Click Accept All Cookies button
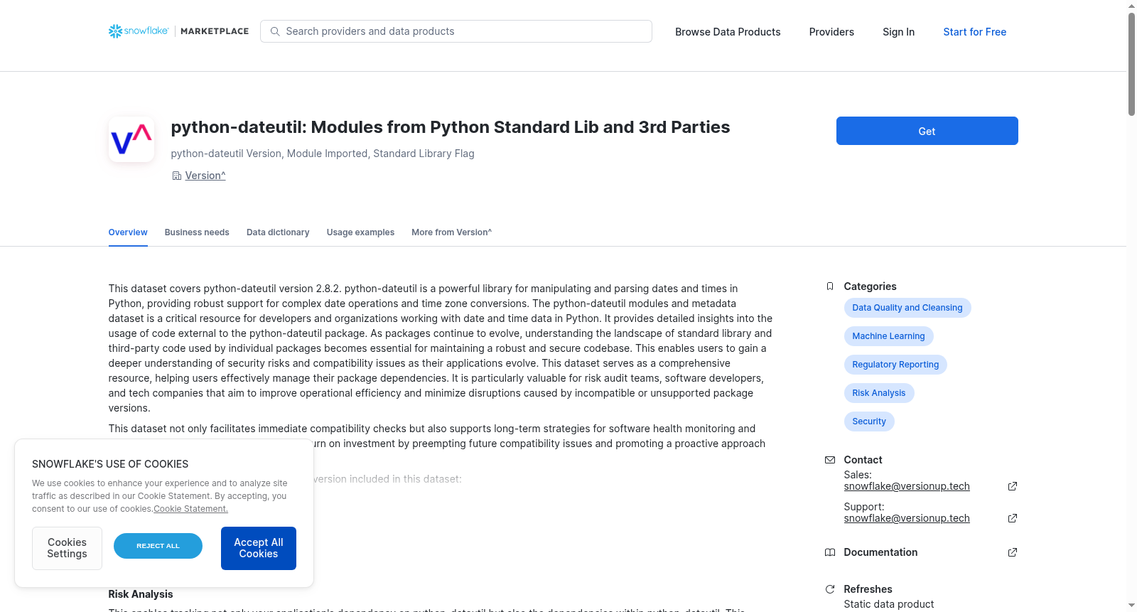This screenshot has height=612, width=1137. (259, 548)
